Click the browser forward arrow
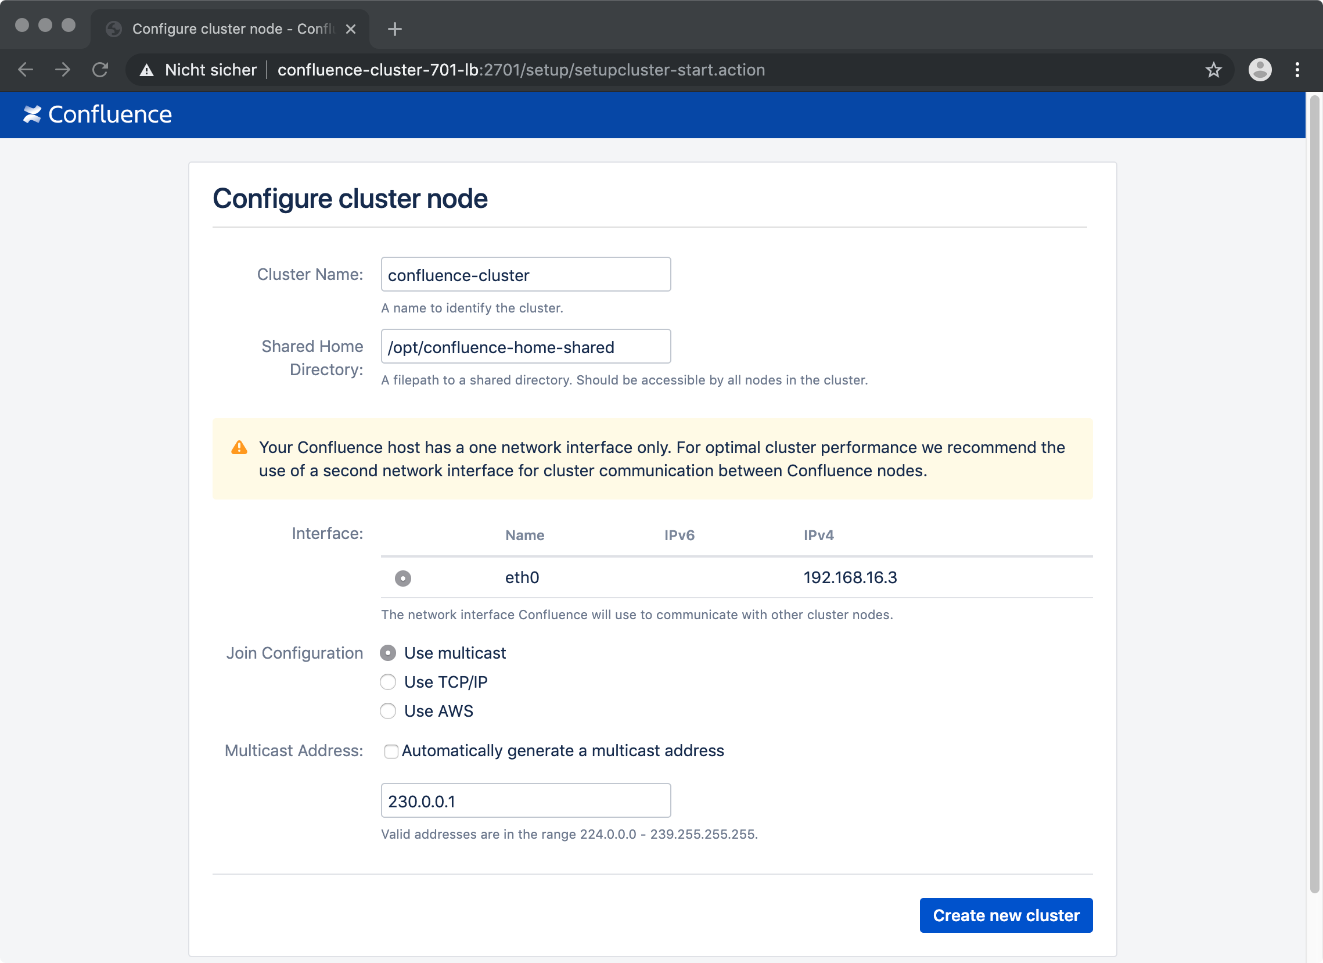This screenshot has width=1323, height=963. [x=62, y=70]
